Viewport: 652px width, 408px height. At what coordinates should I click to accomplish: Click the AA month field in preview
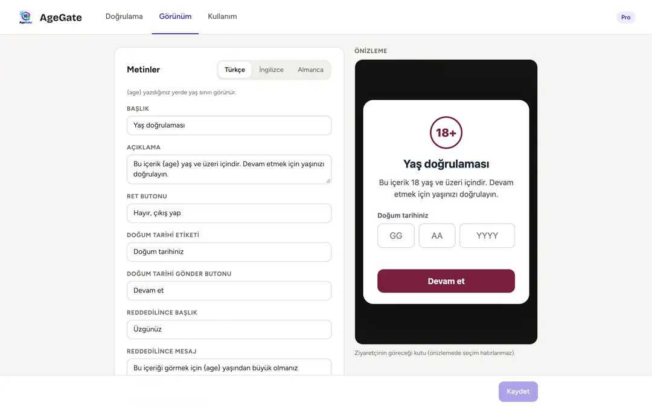(x=436, y=236)
